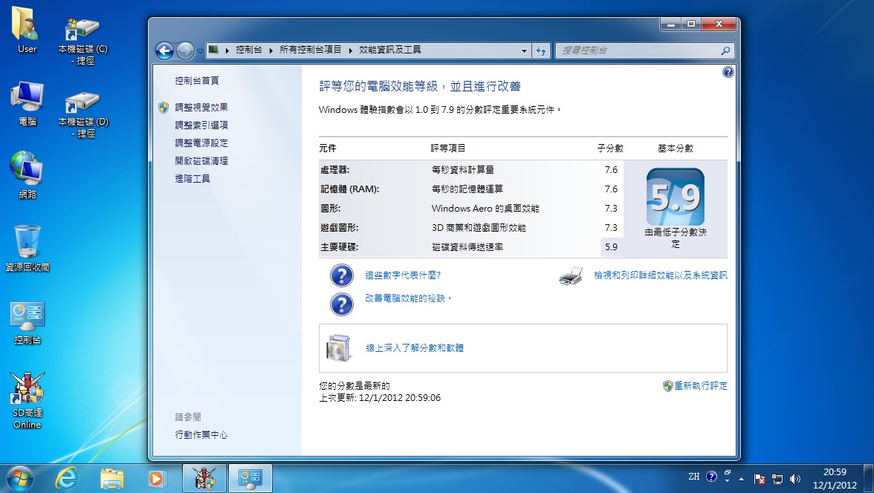The height and width of the screenshot is (493, 874).
Task: Open 進階工具
Action: pyautogui.click(x=192, y=179)
